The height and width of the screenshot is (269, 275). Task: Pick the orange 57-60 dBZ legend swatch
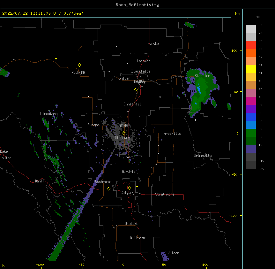pos(251,53)
